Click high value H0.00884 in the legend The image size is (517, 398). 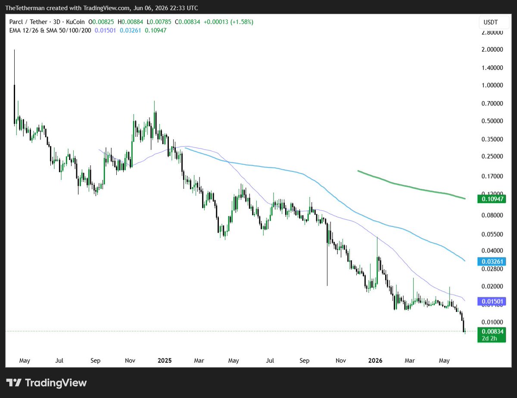click(x=131, y=22)
